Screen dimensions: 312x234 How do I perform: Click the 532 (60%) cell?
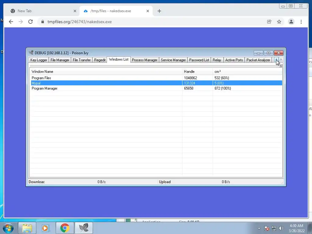222,78
